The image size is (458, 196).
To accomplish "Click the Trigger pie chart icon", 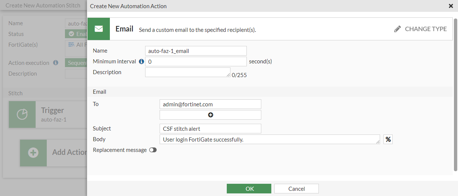I will click(22, 114).
